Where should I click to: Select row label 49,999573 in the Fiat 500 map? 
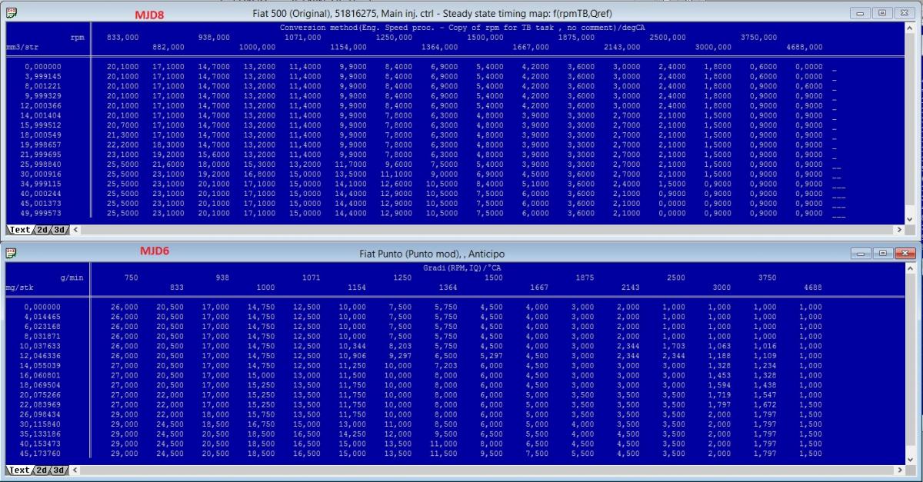(41, 214)
